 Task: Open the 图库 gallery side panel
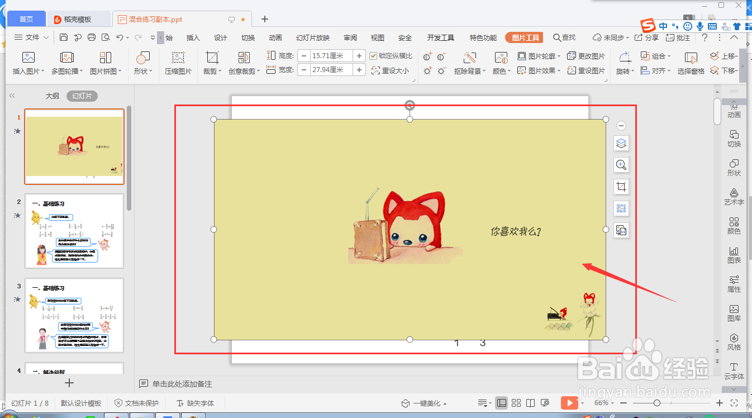[734, 313]
